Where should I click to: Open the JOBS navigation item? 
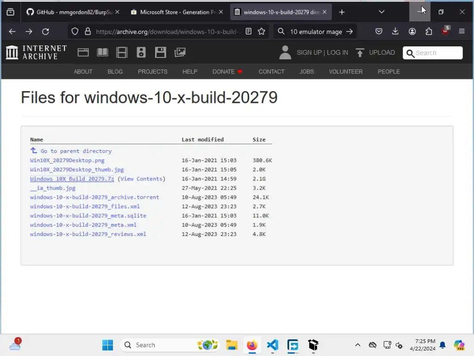click(306, 72)
